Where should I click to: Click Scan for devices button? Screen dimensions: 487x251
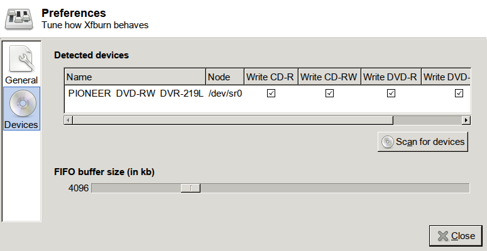[x=423, y=142]
